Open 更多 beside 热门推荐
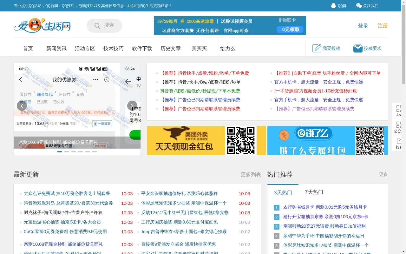The height and width of the screenshot is (254, 406). pos(383,175)
